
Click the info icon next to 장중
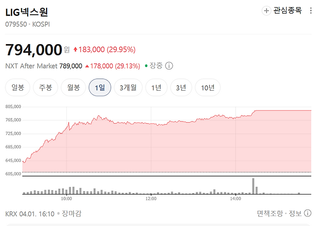point(169,66)
